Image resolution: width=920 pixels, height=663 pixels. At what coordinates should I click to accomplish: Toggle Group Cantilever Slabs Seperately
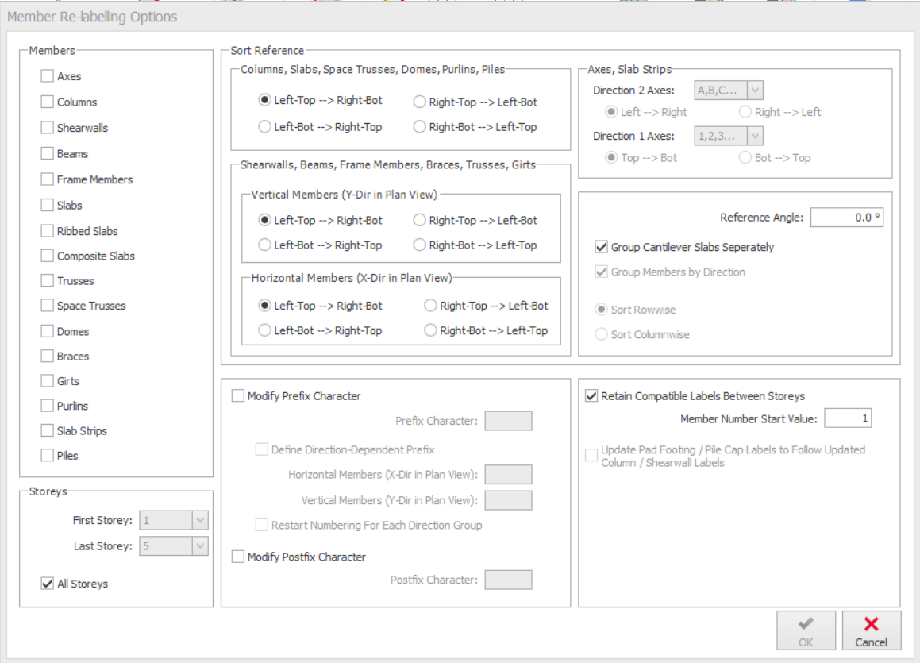click(602, 248)
